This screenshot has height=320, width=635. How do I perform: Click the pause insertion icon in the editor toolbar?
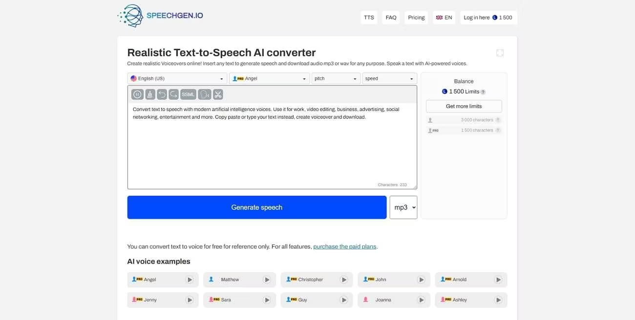click(137, 94)
